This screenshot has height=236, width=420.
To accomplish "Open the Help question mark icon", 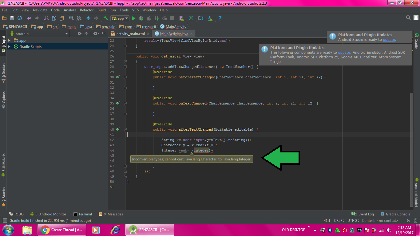I will coord(220,18).
